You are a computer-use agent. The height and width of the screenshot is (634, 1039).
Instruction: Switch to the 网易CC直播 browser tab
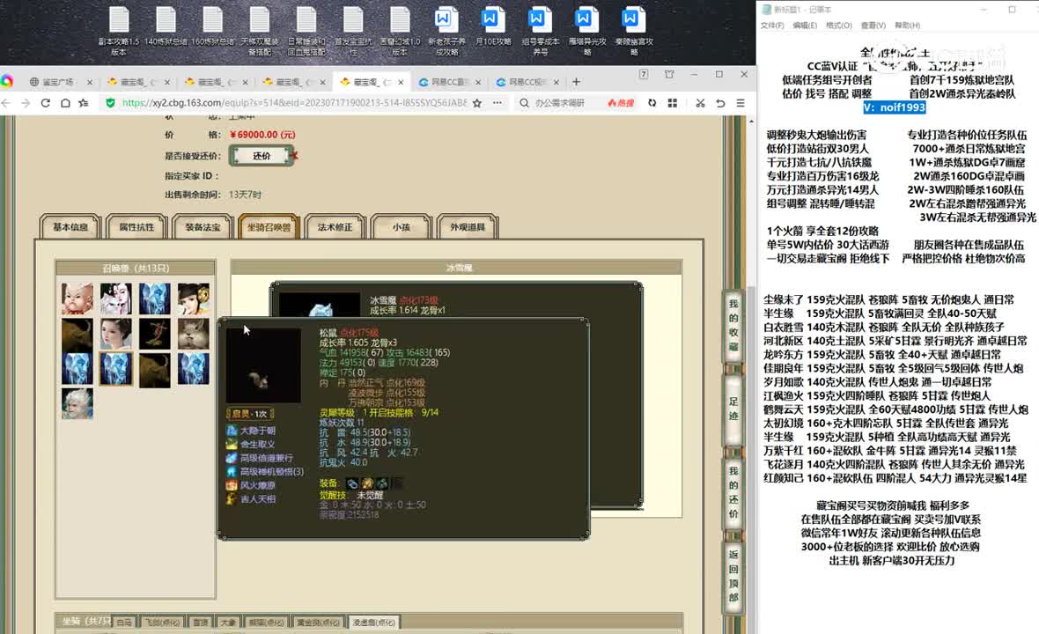[x=451, y=82]
